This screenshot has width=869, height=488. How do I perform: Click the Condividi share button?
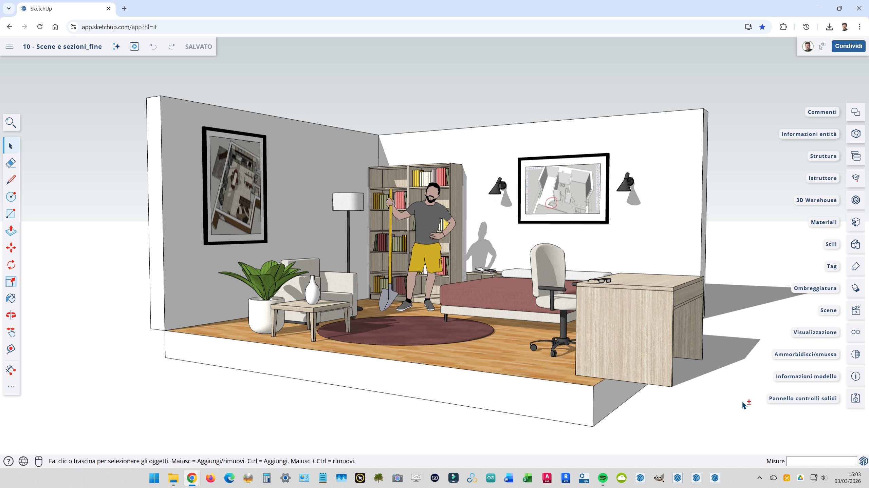pyautogui.click(x=848, y=46)
